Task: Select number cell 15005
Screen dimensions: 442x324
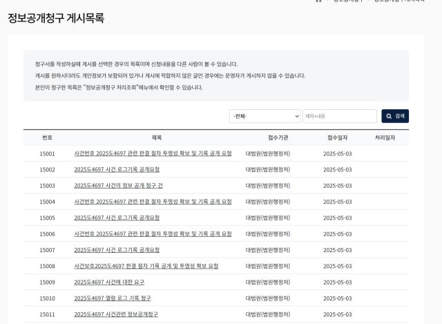Action: click(x=47, y=218)
